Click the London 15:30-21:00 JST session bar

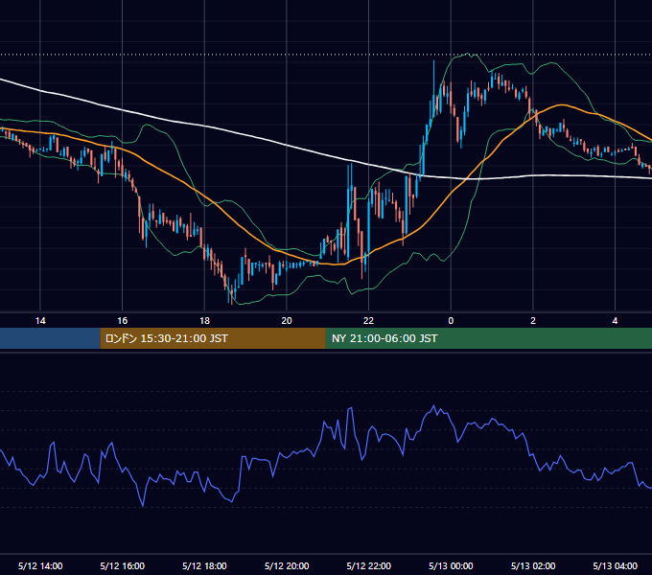(213, 338)
